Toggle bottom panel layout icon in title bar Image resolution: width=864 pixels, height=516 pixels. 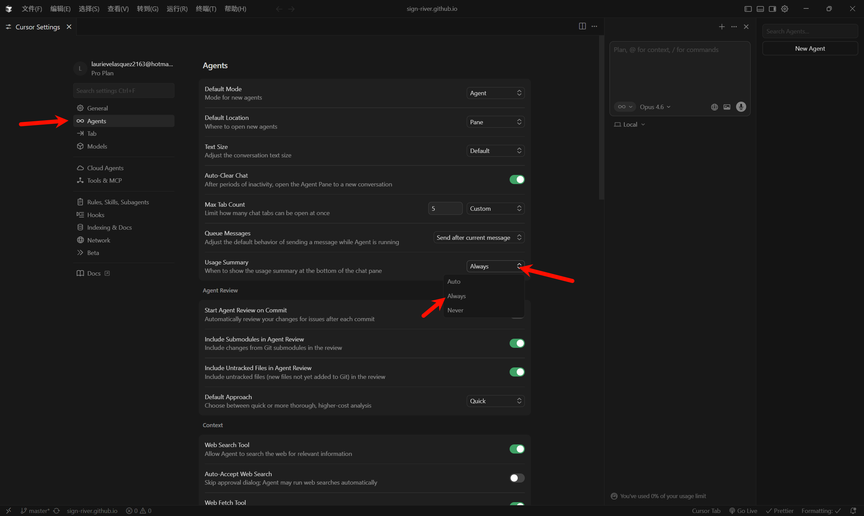760,9
